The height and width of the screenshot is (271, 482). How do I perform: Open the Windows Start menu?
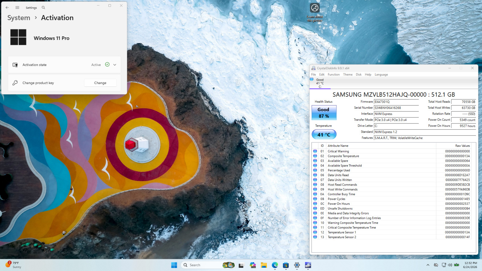pos(174,265)
